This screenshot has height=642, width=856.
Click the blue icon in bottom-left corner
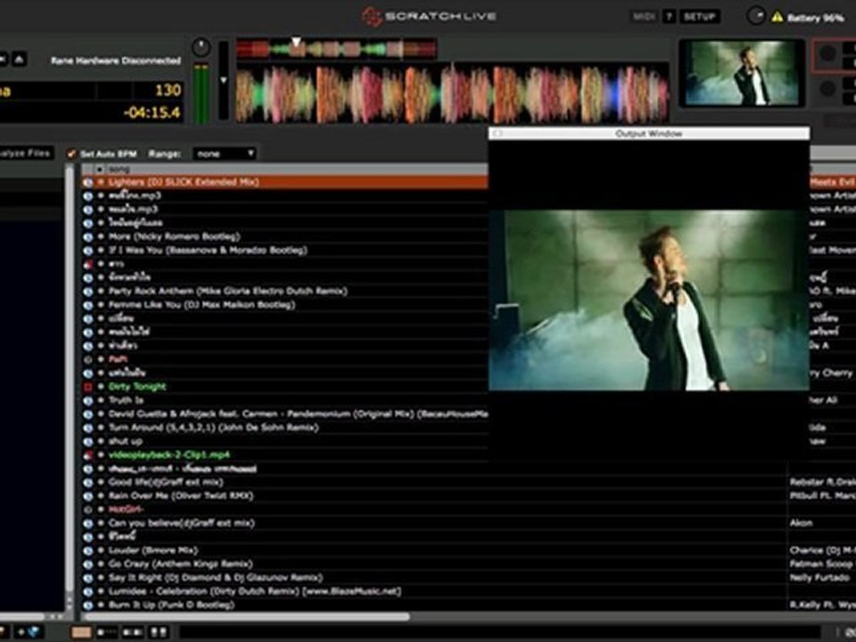click(33, 632)
